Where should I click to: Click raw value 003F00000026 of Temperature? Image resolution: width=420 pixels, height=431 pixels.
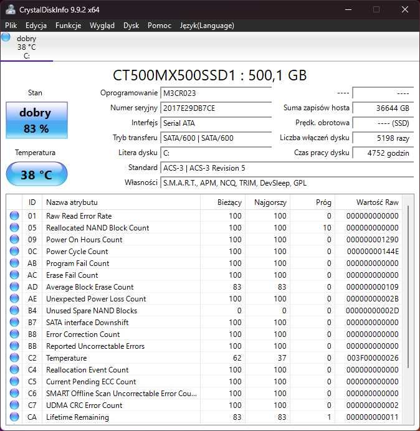(373, 358)
